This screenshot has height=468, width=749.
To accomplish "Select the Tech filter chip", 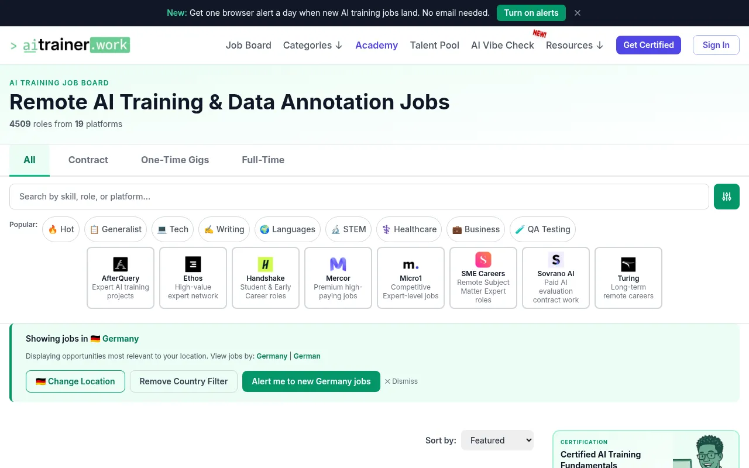I will click(173, 229).
